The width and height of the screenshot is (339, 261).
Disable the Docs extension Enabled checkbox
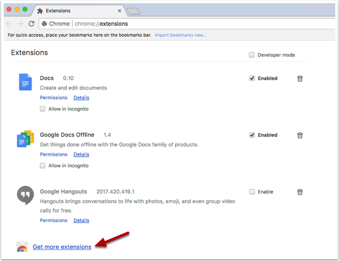coord(252,79)
